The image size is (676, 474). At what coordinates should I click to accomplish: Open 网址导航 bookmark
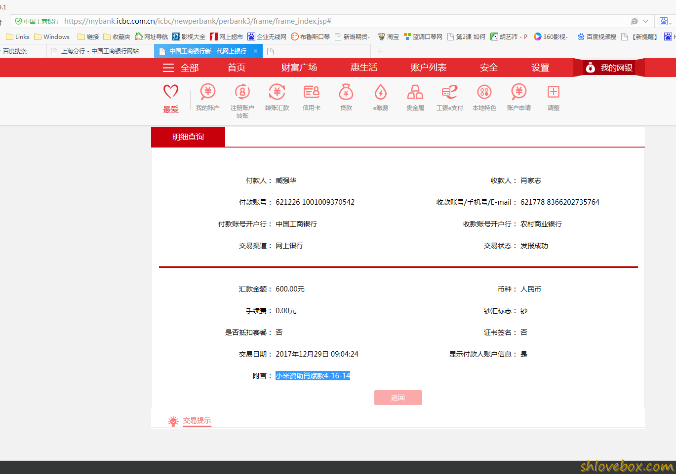(x=151, y=36)
